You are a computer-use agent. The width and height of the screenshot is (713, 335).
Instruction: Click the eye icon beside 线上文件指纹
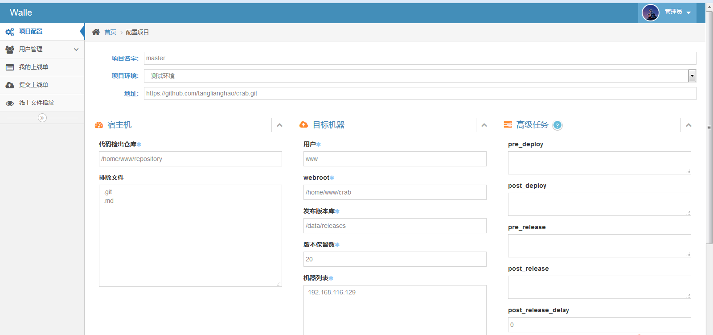[x=10, y=103]
